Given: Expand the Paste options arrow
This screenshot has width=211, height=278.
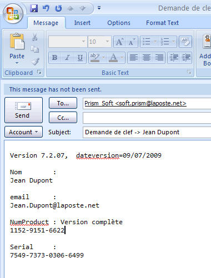Looking at the screenshot, I should pos(17,63).
